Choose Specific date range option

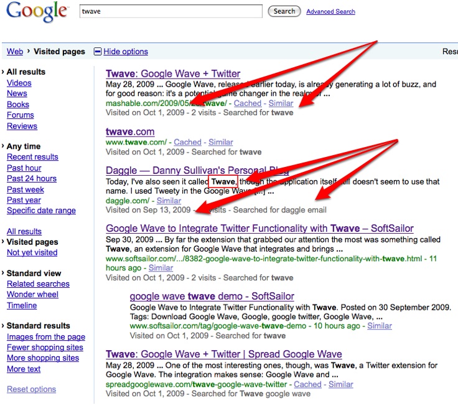(41, 211)
